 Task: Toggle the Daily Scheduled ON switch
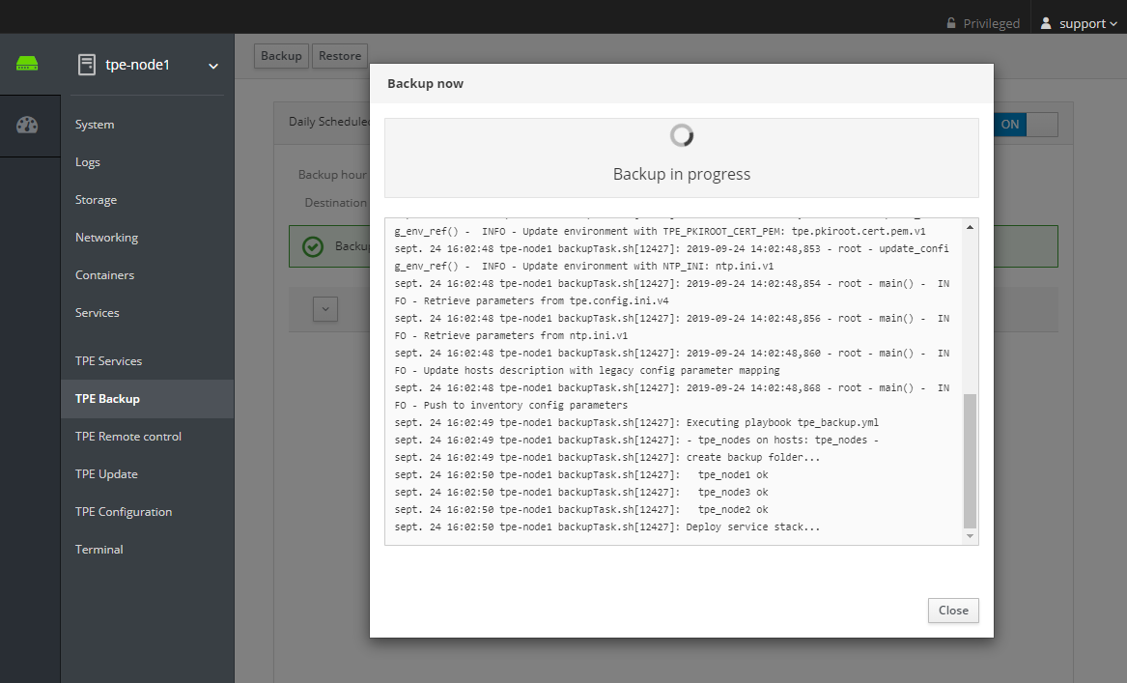coord(1025,125)
